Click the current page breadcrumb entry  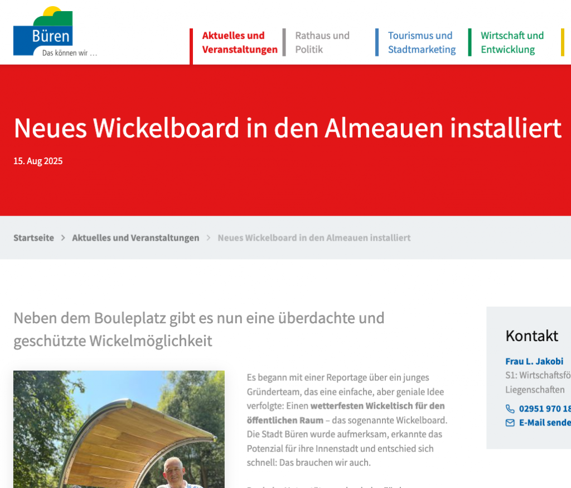314,238
